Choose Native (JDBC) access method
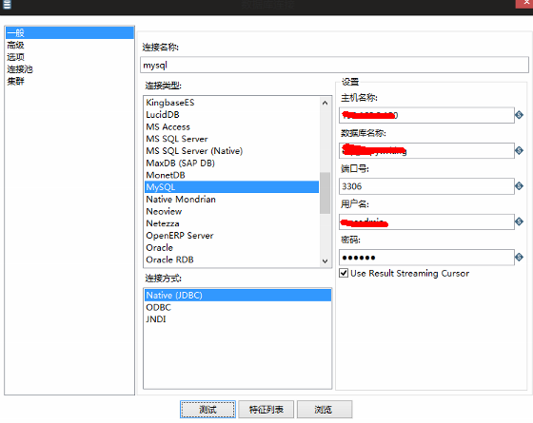Viewport: 533px width, 423px height. click(x=238, y=295)
